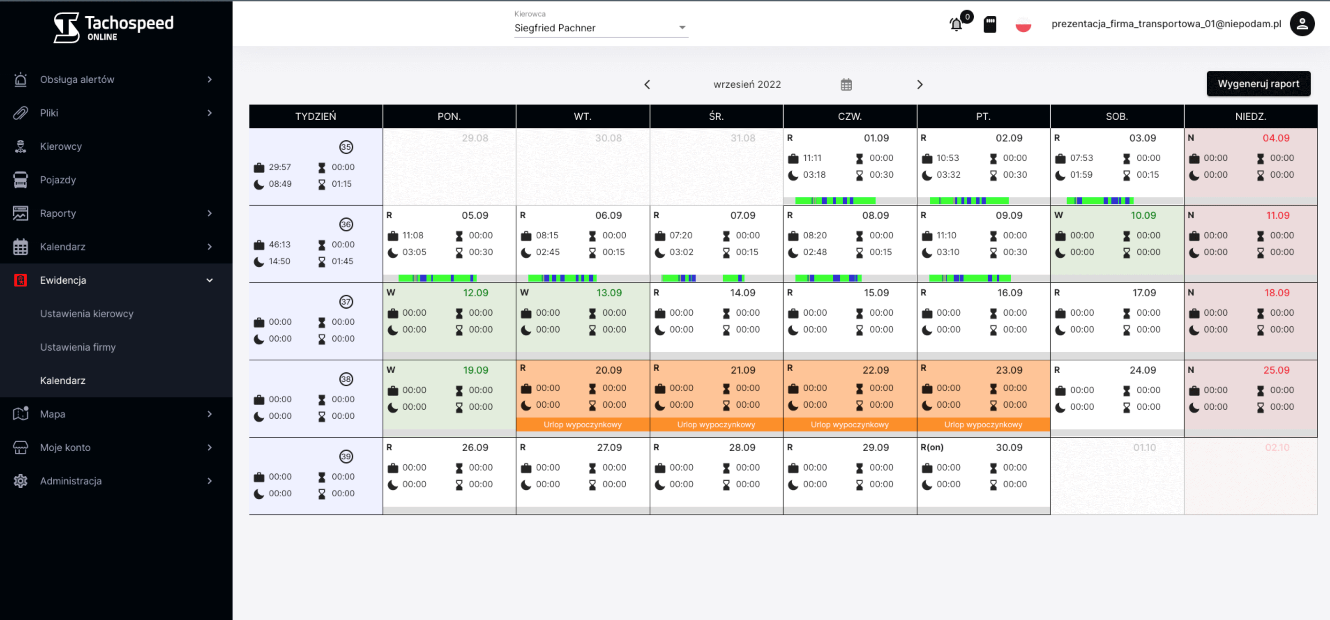The image size is (1330, 620).
Task: Open the calendar date picker icon
Action: pos(846,85)
